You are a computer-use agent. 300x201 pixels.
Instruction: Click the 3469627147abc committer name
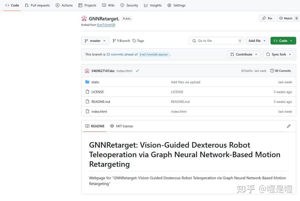pyautogui.click(x=103, y=71)
